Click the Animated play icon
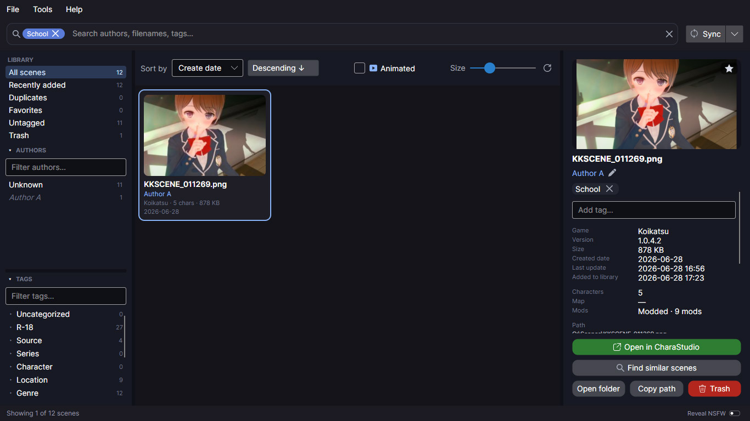The width and height of the screenshot is (750, 421). pyautogui.click(x=373, y=68)
